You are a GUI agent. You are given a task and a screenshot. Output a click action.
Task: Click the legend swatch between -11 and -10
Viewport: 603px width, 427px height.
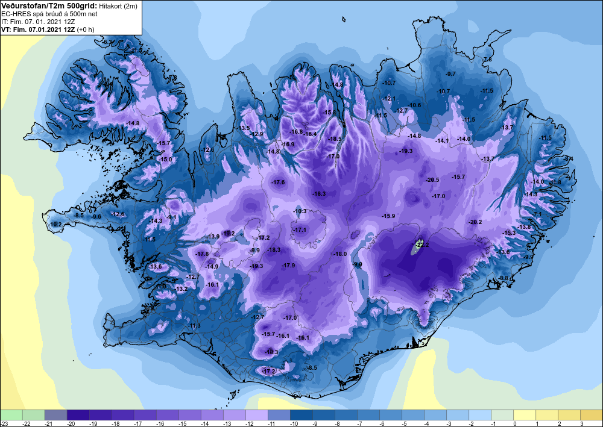coord(279,415)
